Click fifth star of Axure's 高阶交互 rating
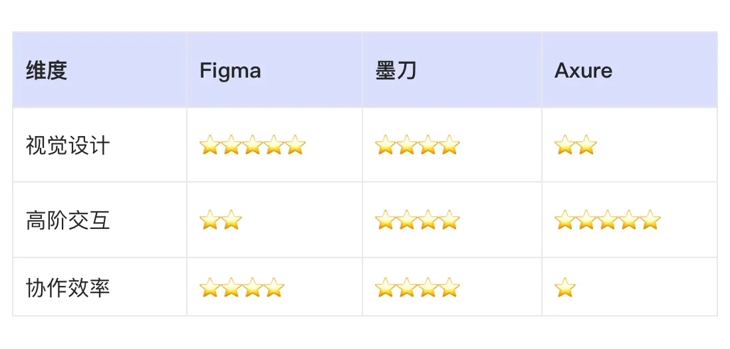 click(650, 220)
